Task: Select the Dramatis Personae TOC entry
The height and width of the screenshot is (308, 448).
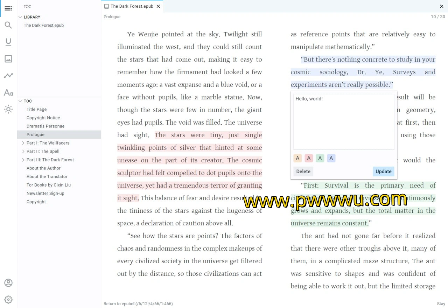Action: pyautogui.click(x=45, y=126)
